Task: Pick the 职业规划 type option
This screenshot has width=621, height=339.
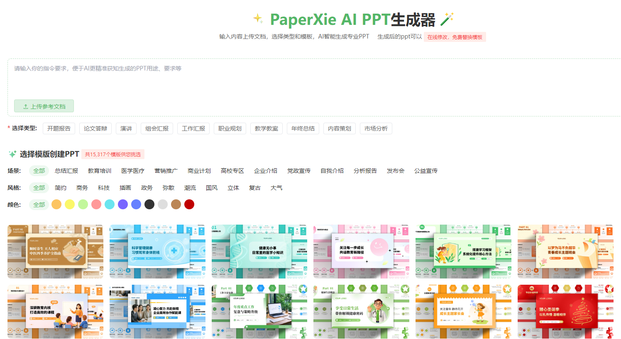Action: pos(230,128)
